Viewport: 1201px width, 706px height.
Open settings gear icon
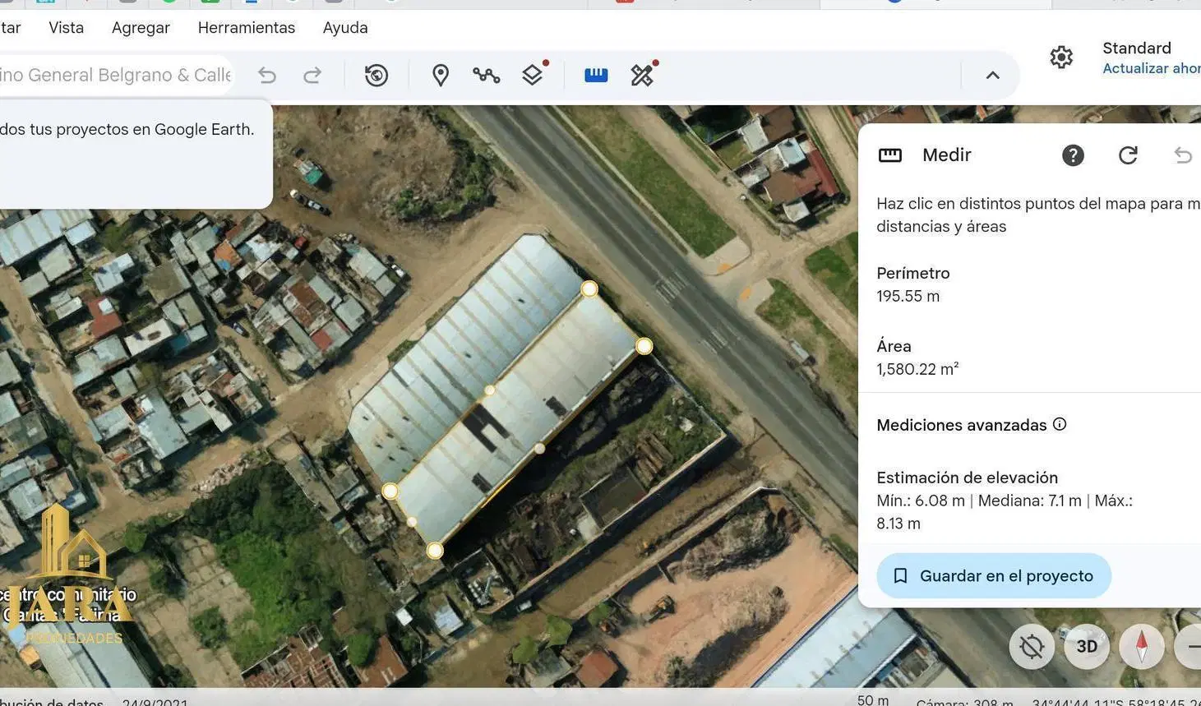click(x=1061, y=58)
